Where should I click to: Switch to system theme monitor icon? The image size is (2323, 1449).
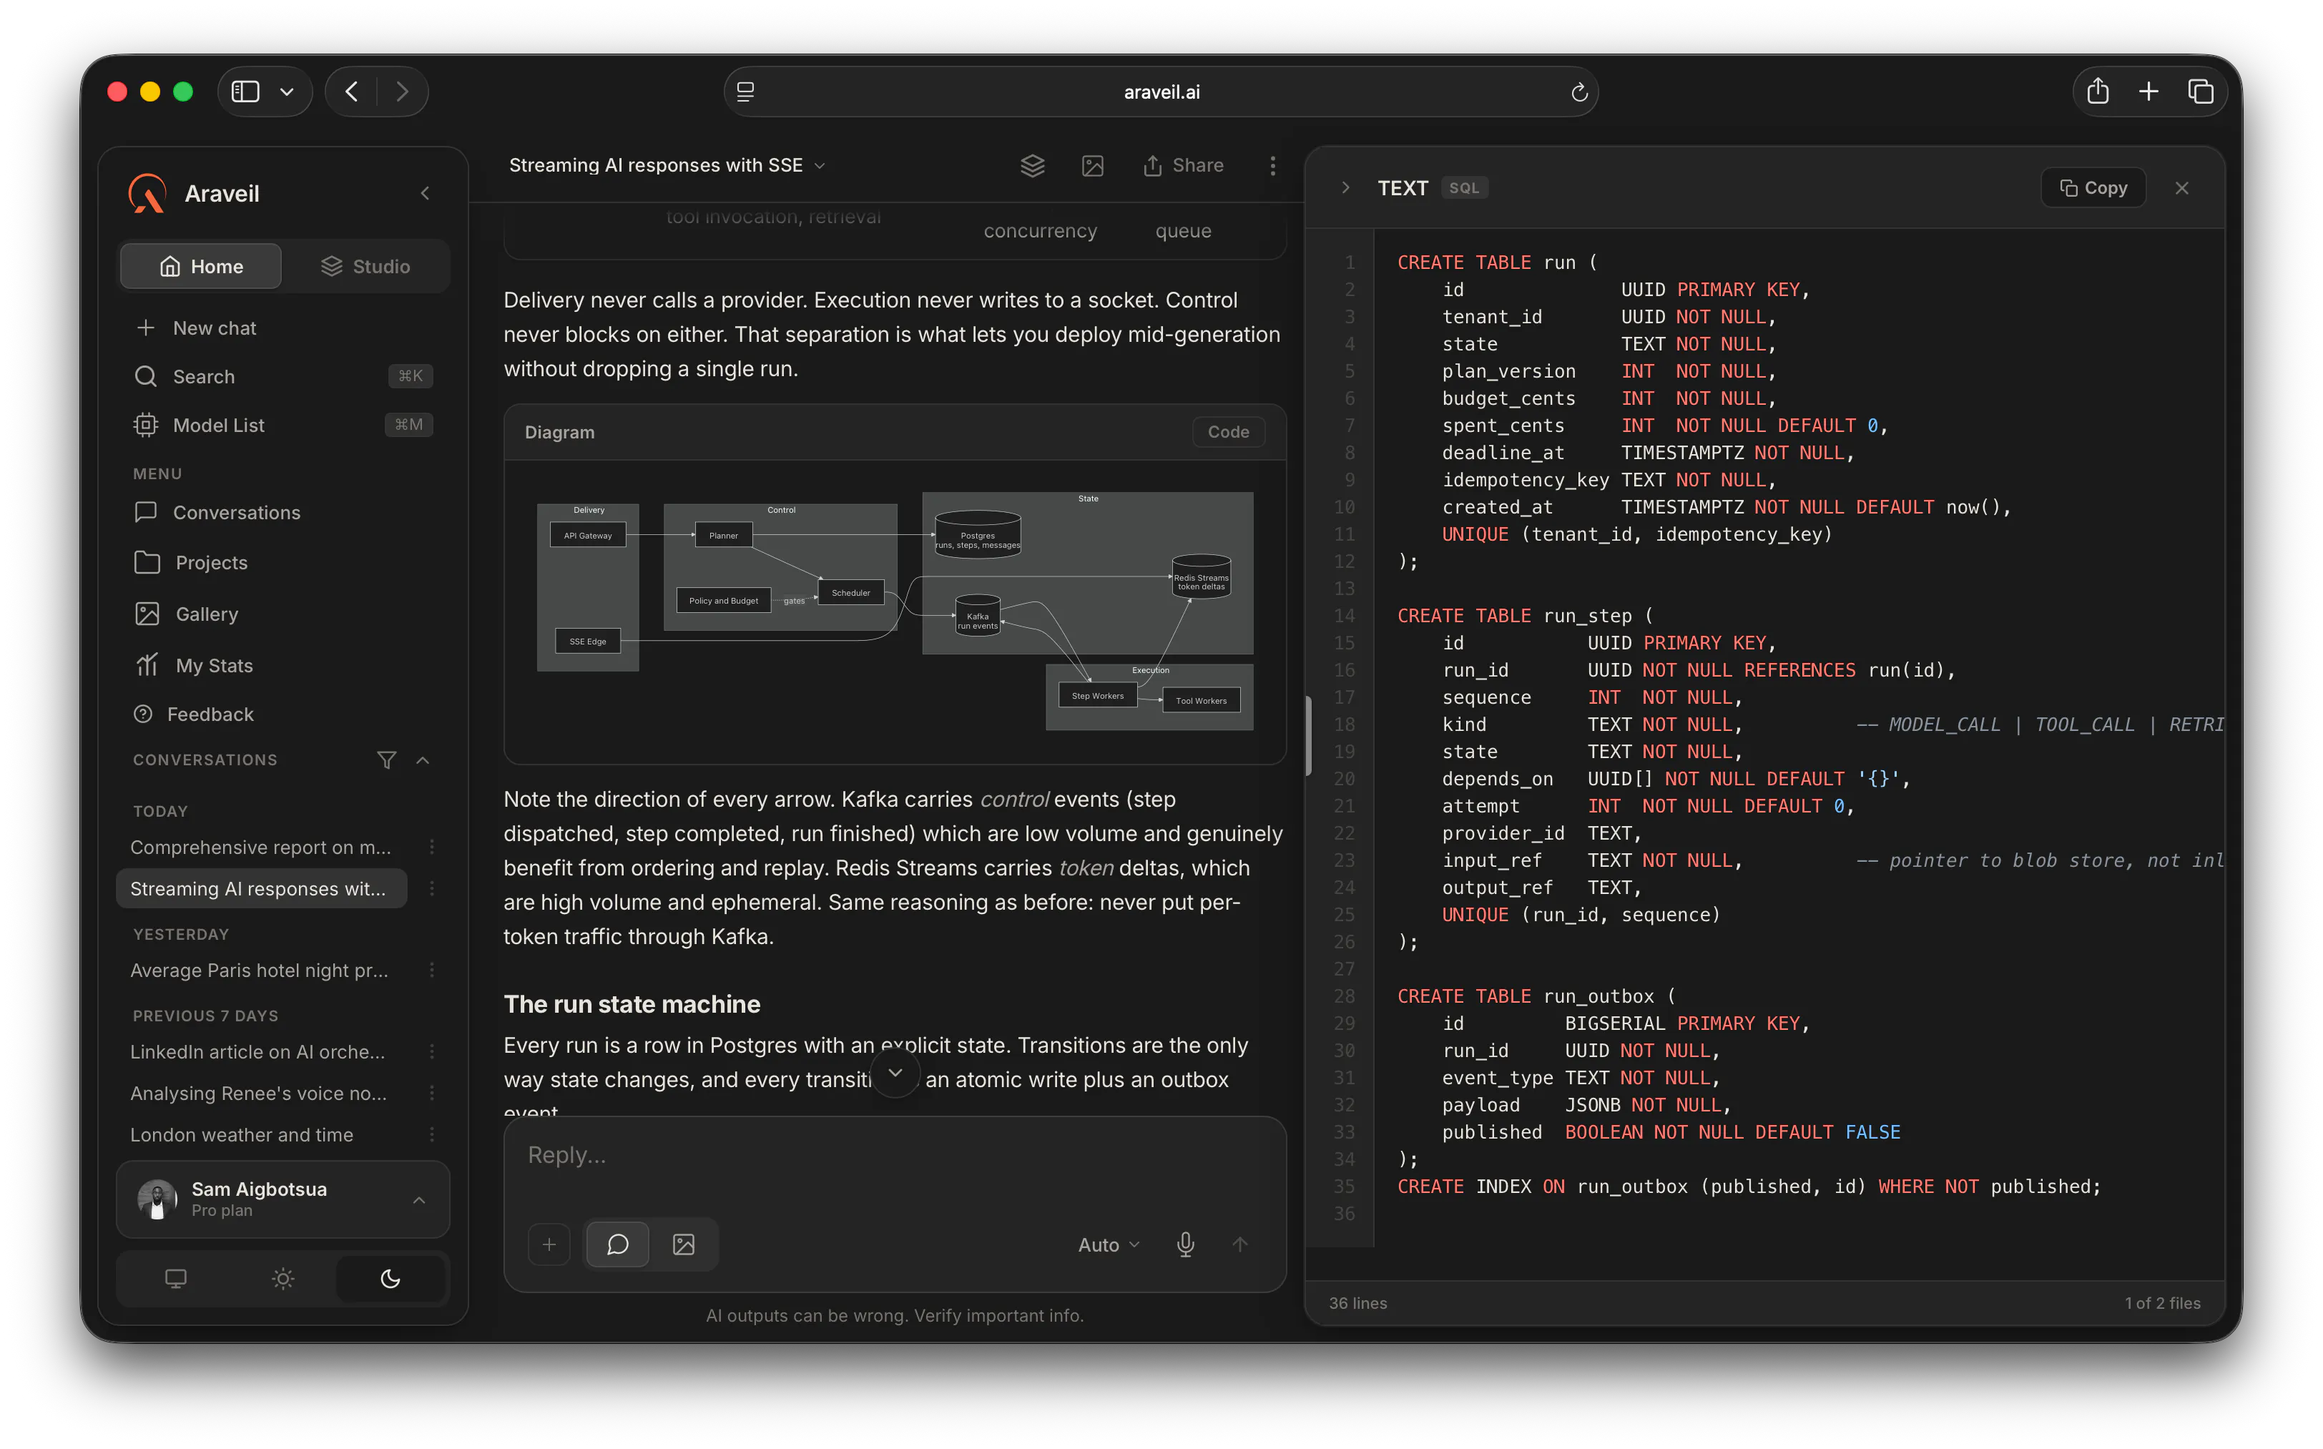pyautogui.click(x=175, y=1278)
